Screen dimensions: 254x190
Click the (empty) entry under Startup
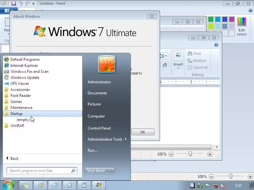click(23, 120)
